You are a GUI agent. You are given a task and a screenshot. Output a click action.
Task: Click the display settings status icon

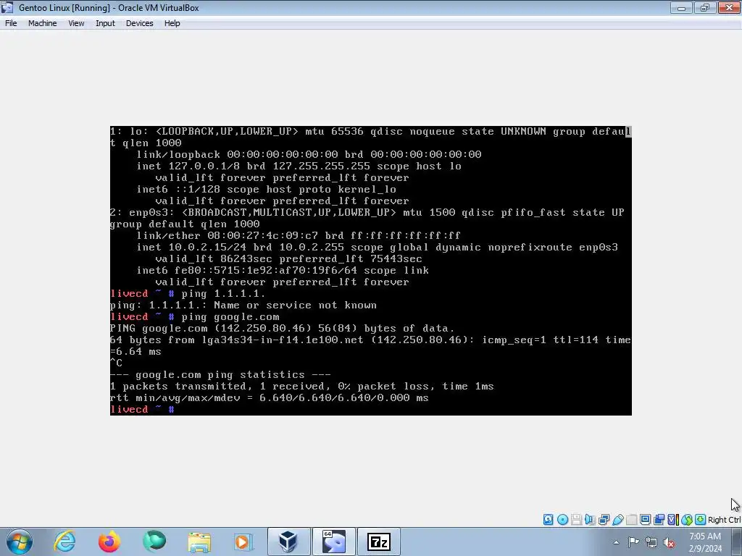point(645,520)
